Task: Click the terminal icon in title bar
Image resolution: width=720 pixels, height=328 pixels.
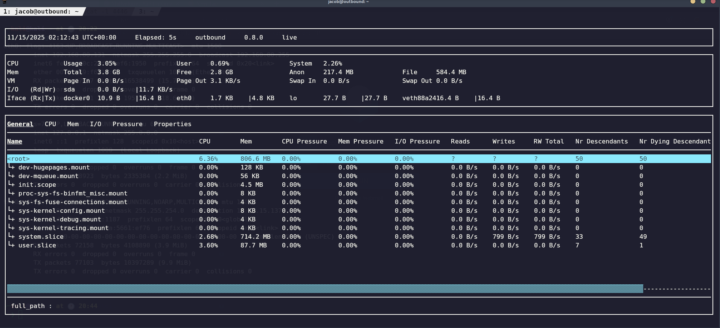Action: tap(4, 2)
